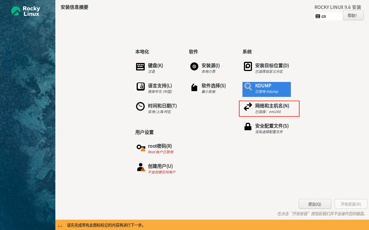Click the Rocky Linux logo

(x=25, y=11)
